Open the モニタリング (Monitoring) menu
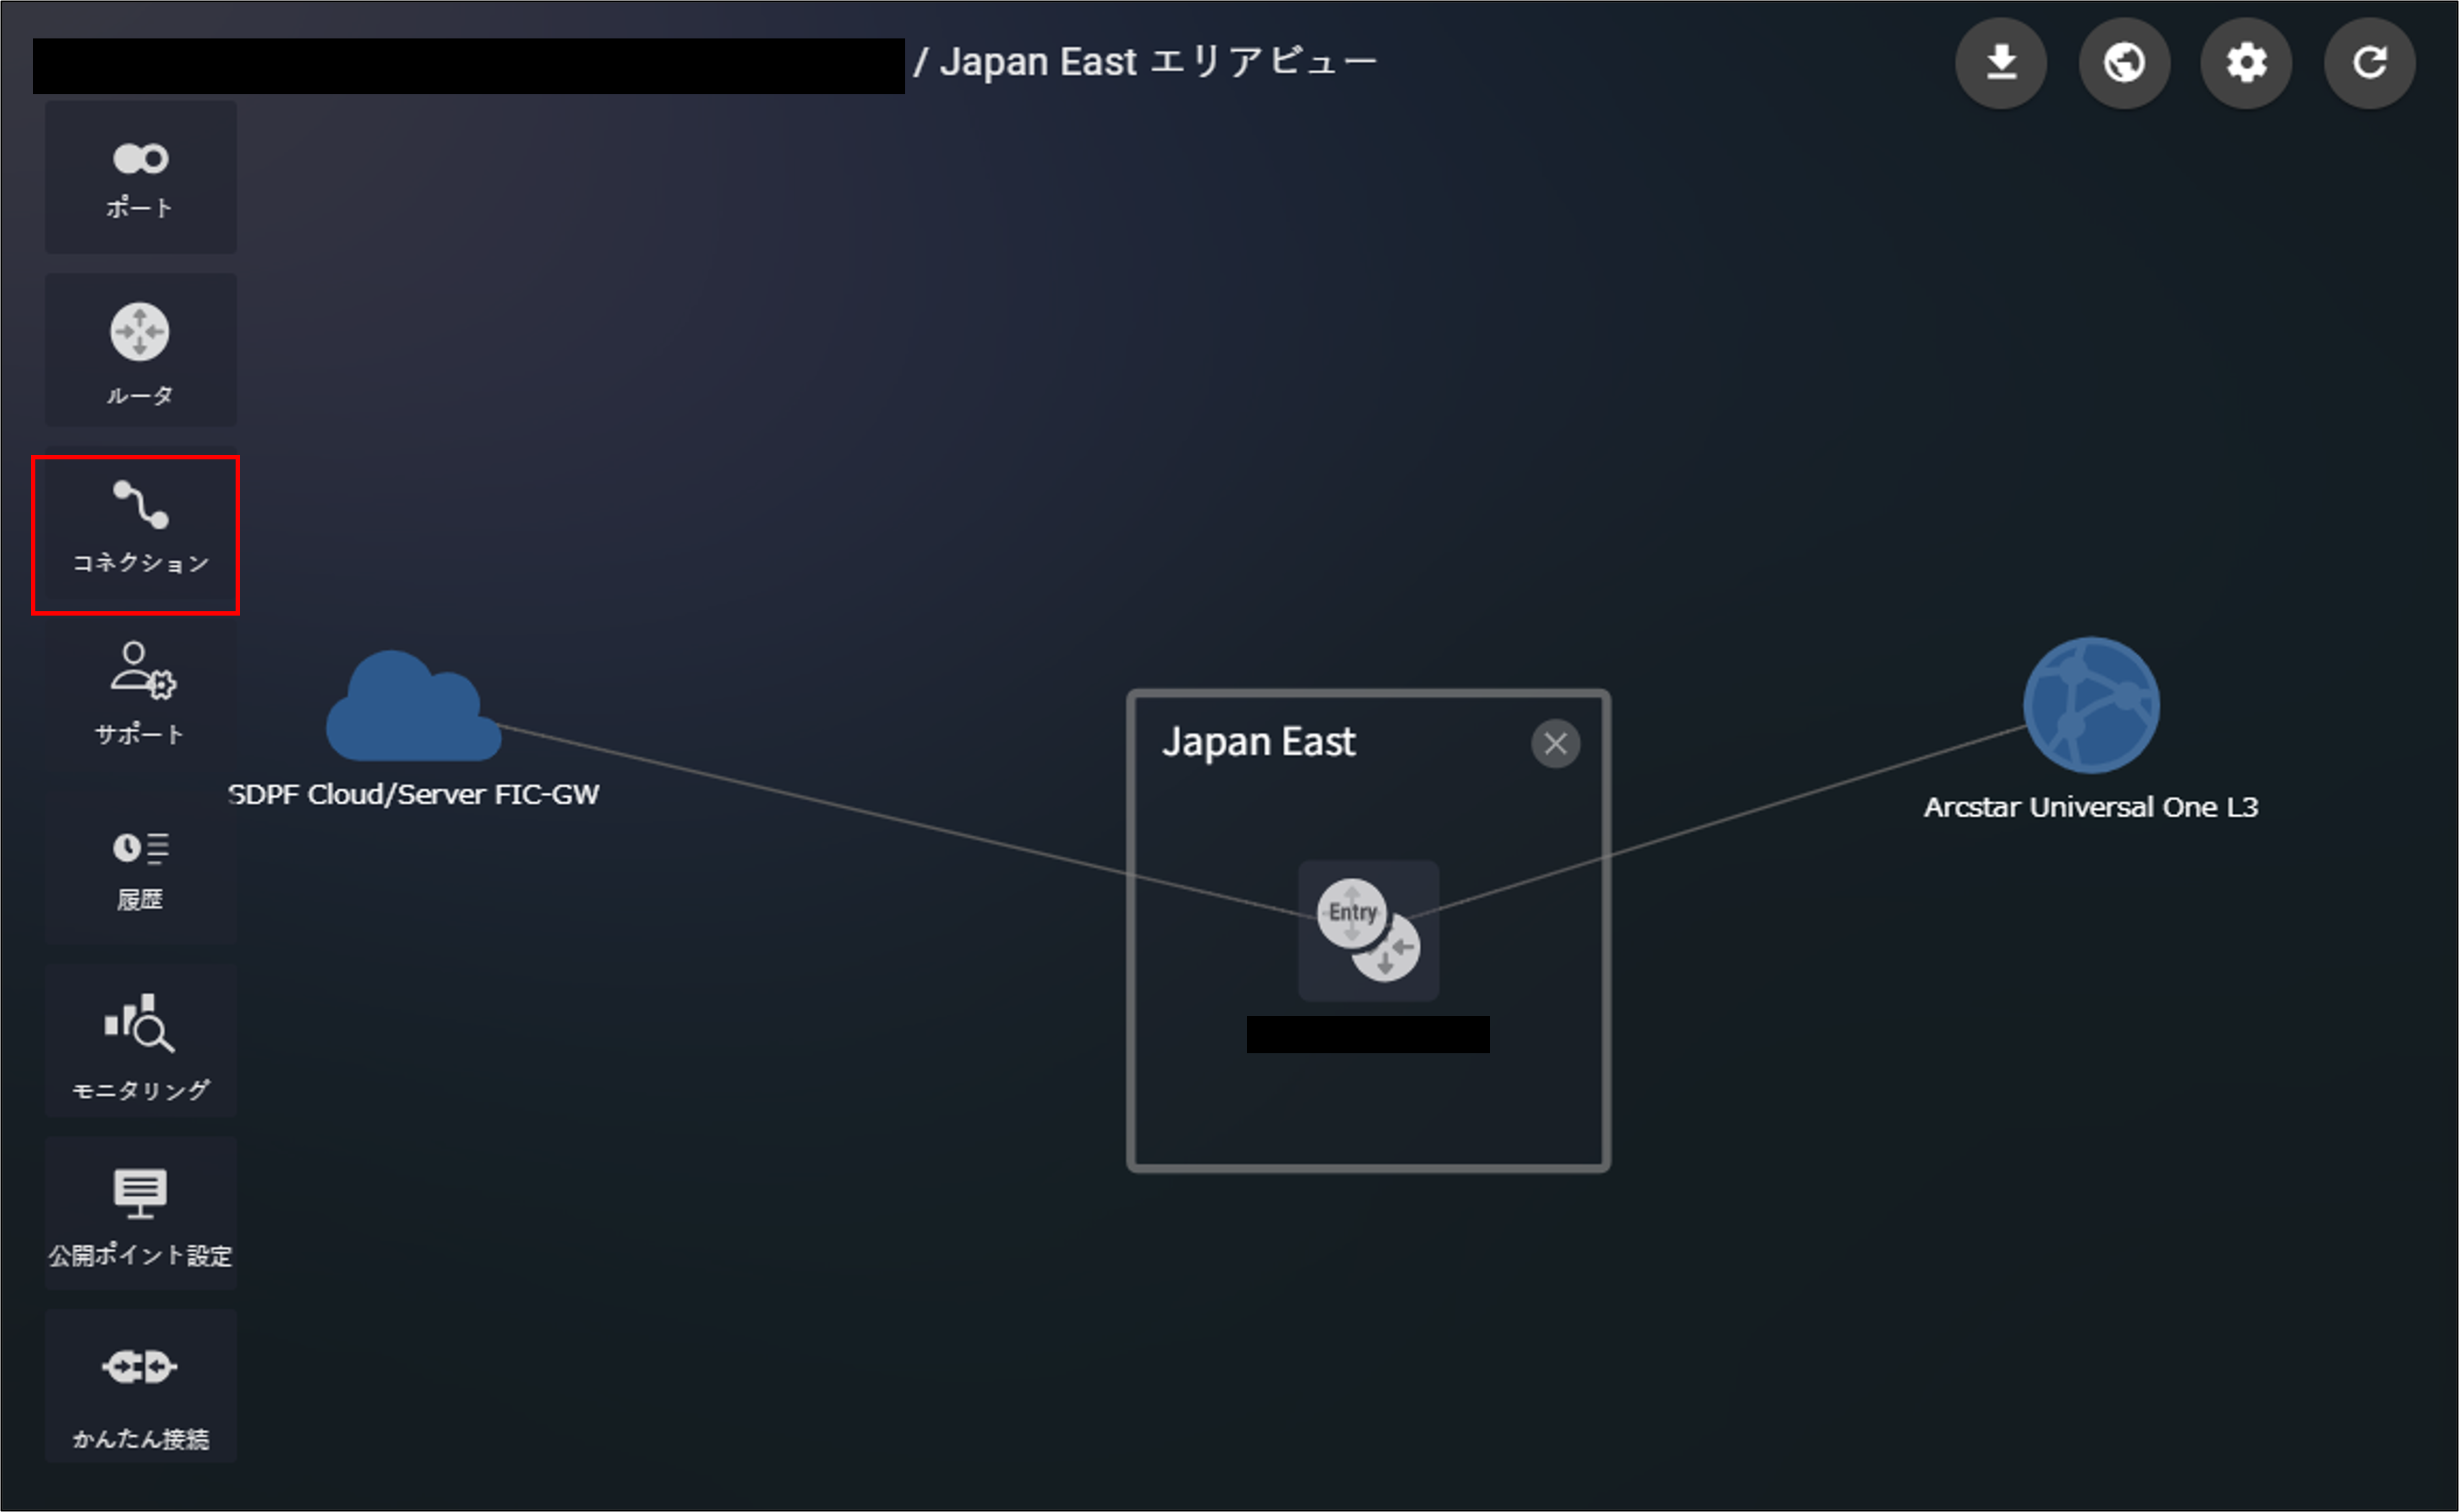2459x1512 pixels. [140, 1041]
